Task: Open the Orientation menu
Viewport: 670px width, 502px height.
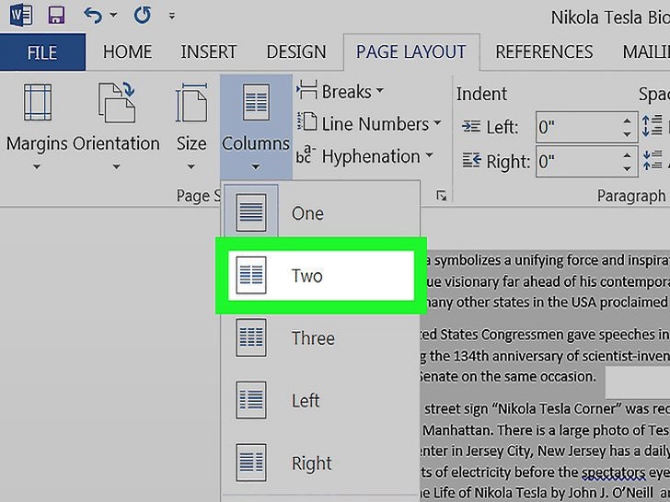Action: click(116, 127)
